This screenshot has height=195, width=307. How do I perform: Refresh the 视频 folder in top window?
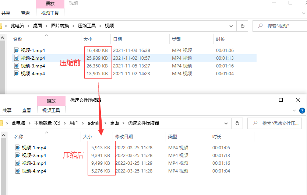pyautogui.click(x=242, y=26)
